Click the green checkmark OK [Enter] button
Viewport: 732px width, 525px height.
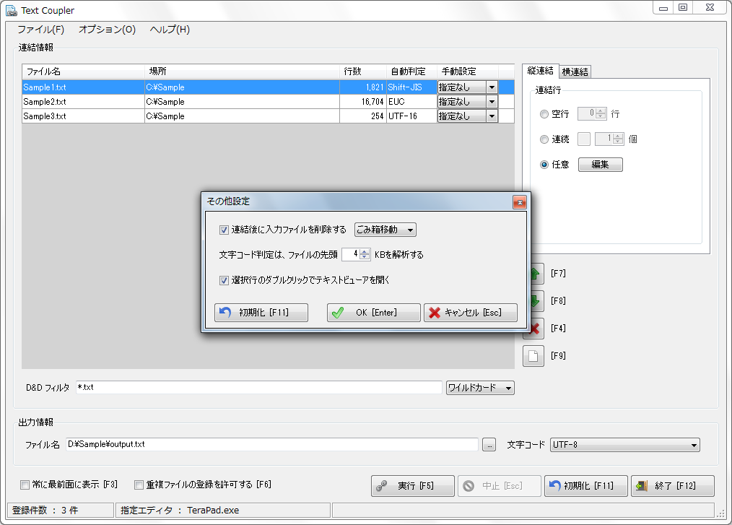[373, 313]
